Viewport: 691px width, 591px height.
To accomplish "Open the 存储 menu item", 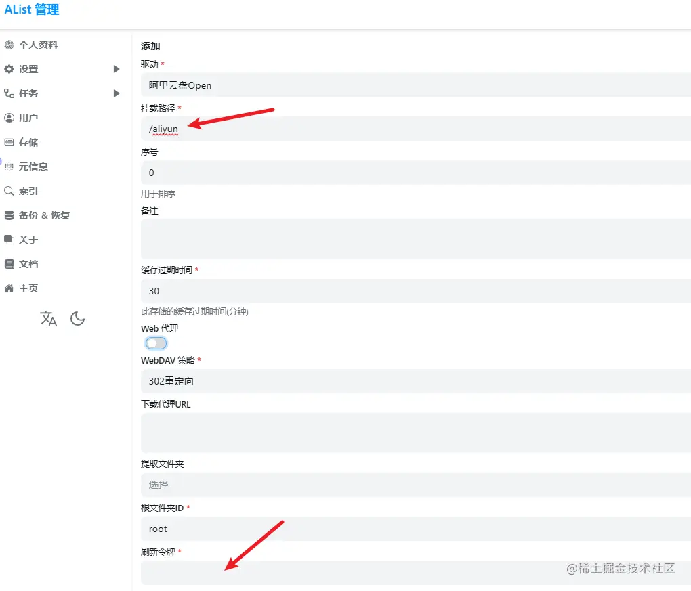I will pyautogui.click(x=28, y=142).
